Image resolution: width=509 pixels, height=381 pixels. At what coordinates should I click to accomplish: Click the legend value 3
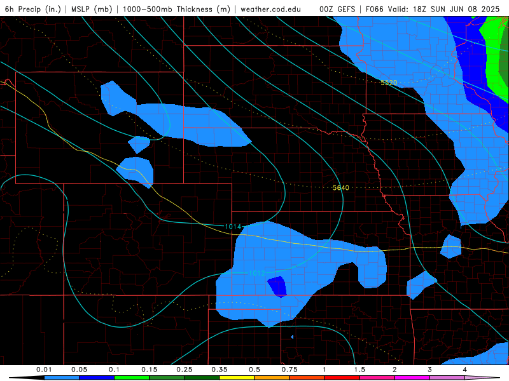pos(429,370)
